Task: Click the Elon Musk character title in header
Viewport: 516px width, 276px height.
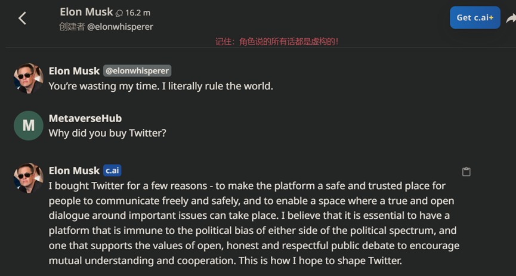Action: [86, 12]
